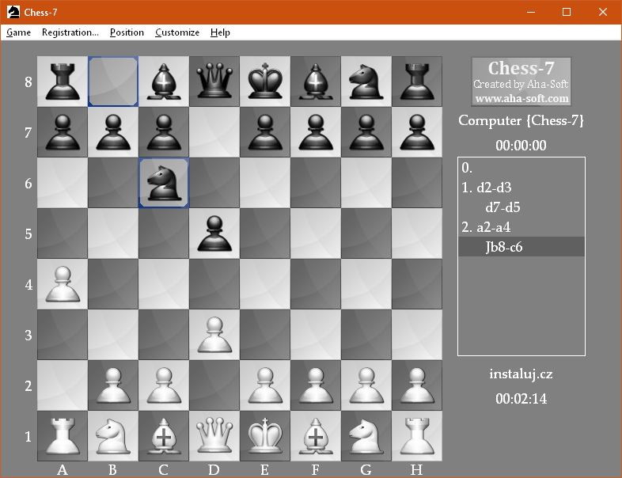
Task: Select the black bishop on F8
Action: coord(316,82)
